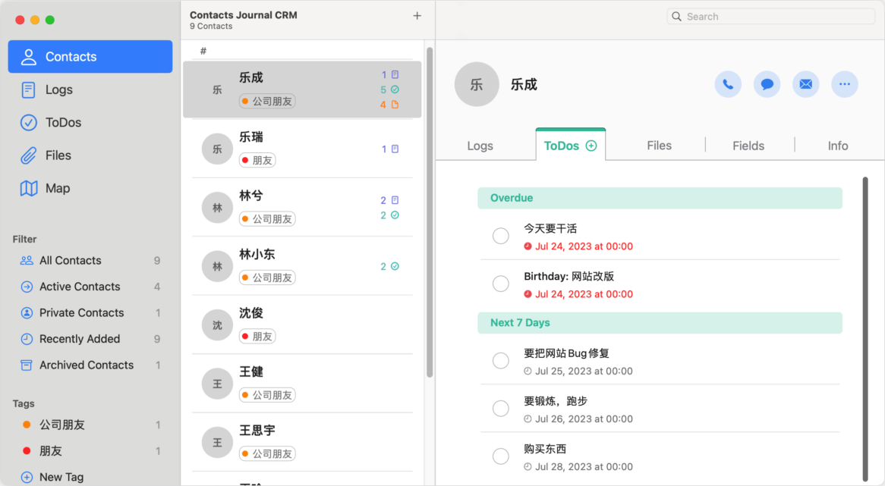The width and height of the screenshot is (885, 486).
Task: Click the Recently Added clock icon
Action: coord(27,339)
